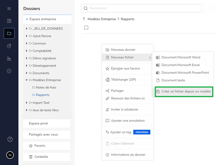This screenshot has height=165, width=217.
Task: Open the help question mark icon
Action: click(10, 139)
